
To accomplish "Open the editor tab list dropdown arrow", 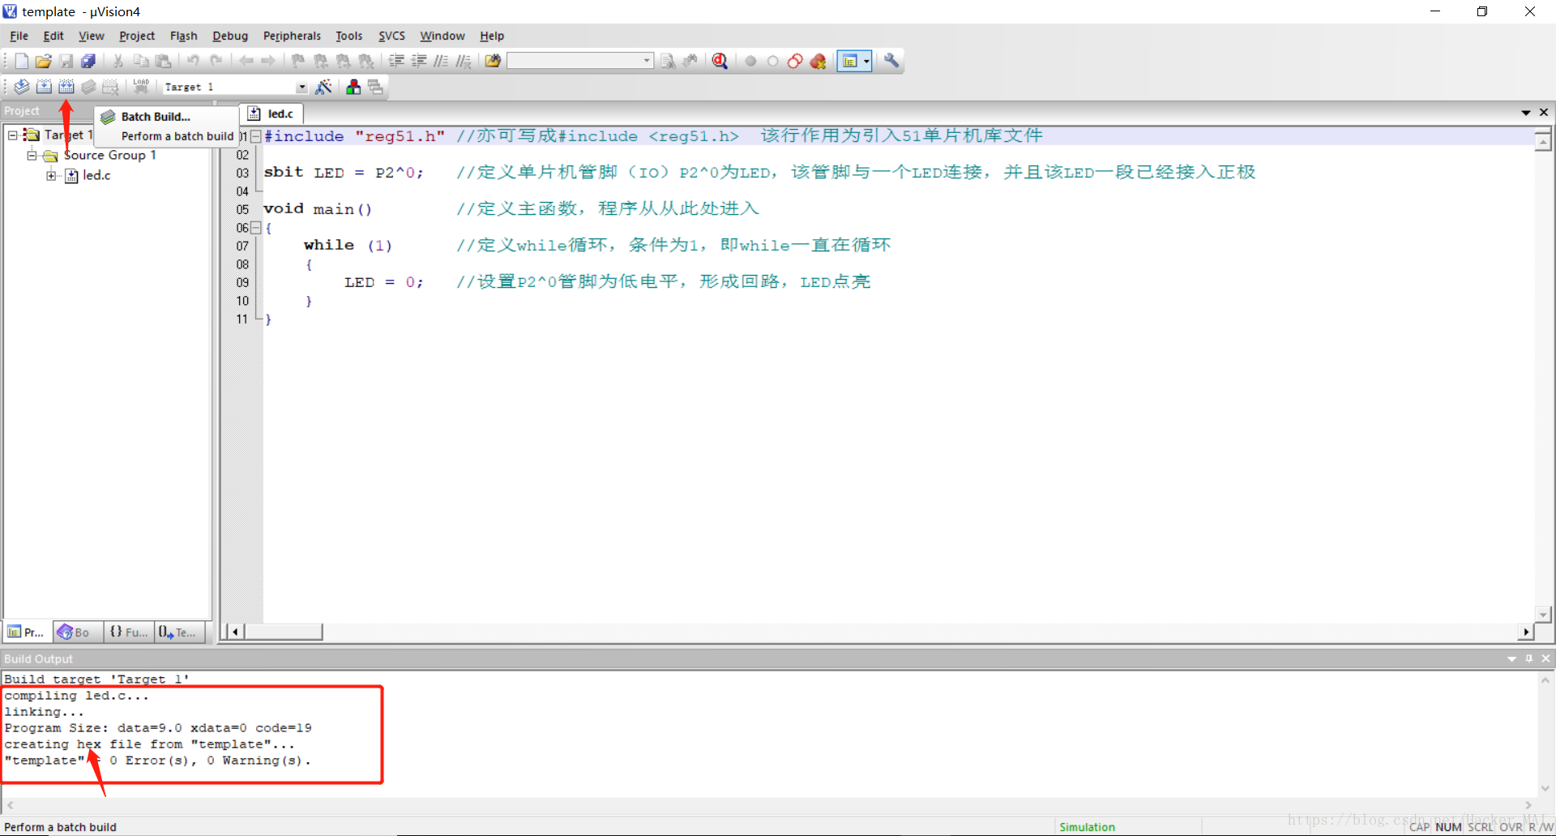I will coord(1526,113).
